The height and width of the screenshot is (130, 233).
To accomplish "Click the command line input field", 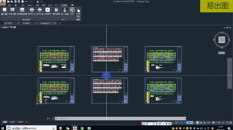I will click(x=94, y=119).
